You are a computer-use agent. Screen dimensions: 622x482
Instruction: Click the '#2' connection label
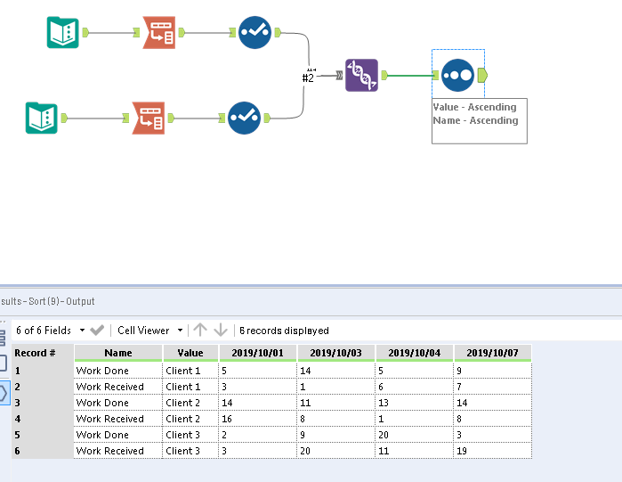[308, 78]
